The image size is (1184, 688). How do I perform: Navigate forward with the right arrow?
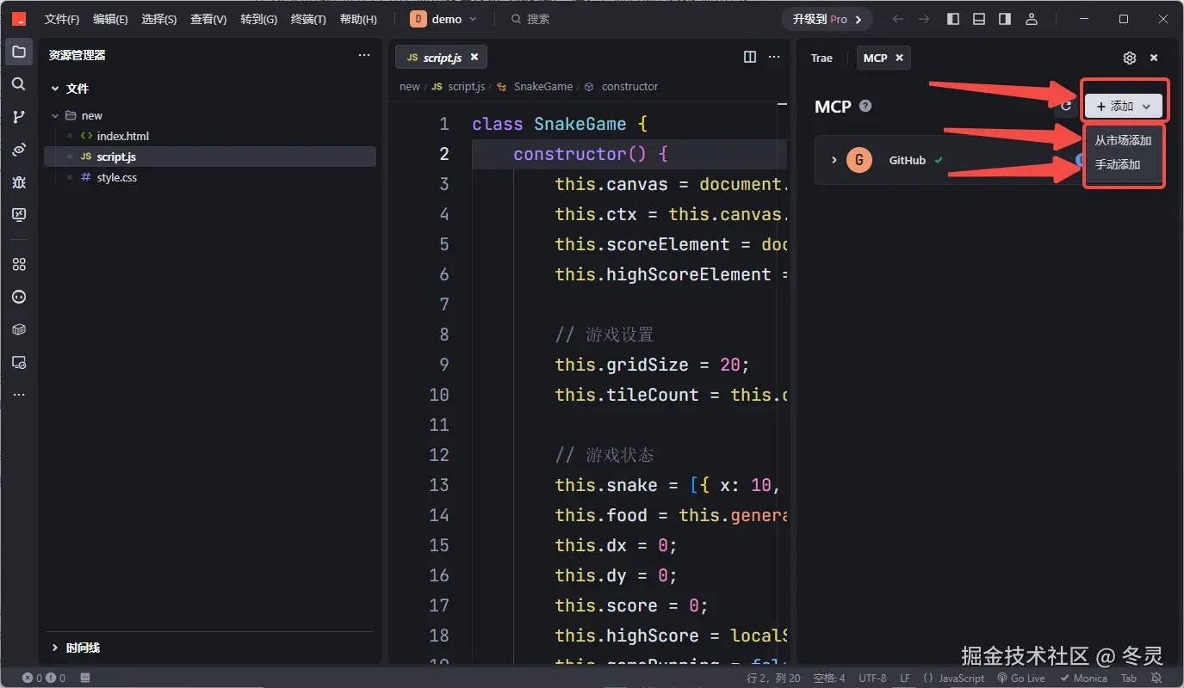coord(924,19)
